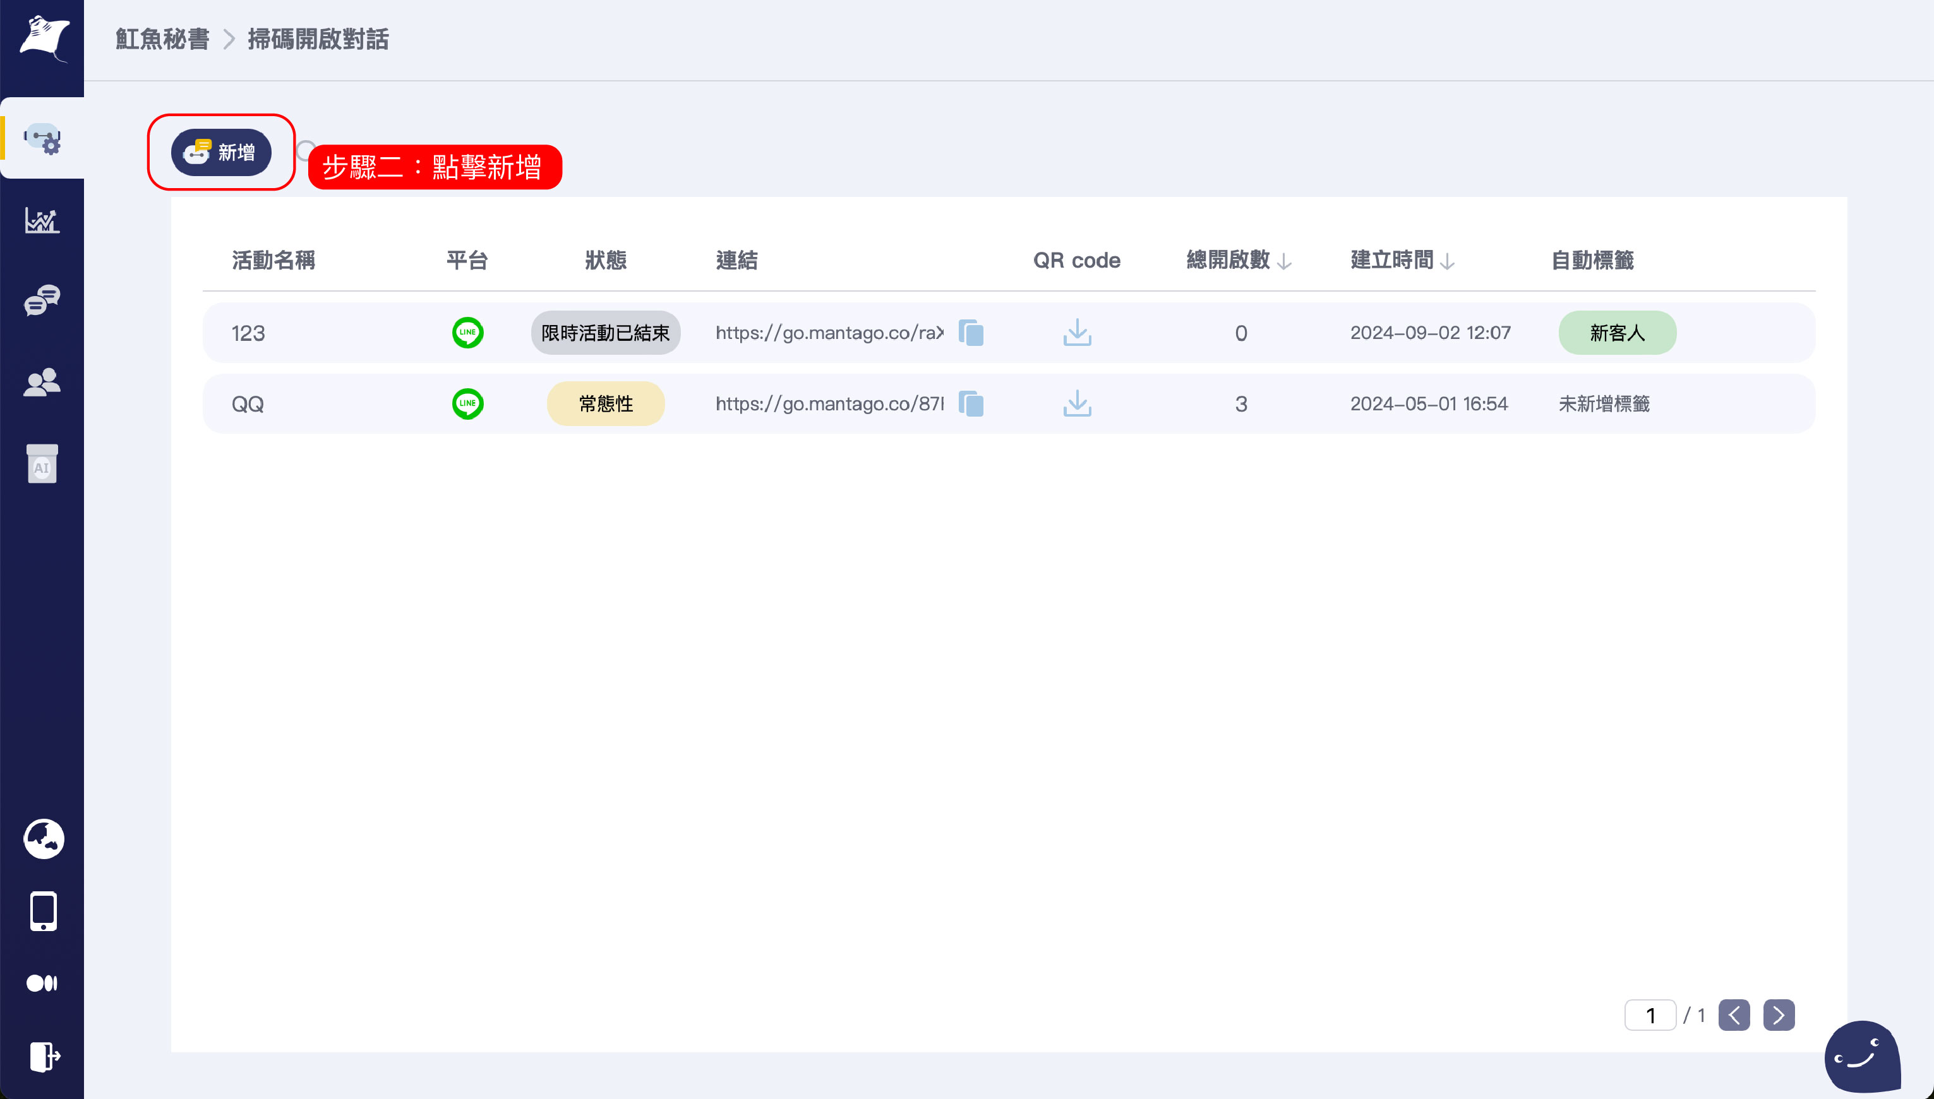The width and height of the screenshot is (1934, 1099).
Task: Download QR code for 123 campaign
Action: click(1077, 333)
